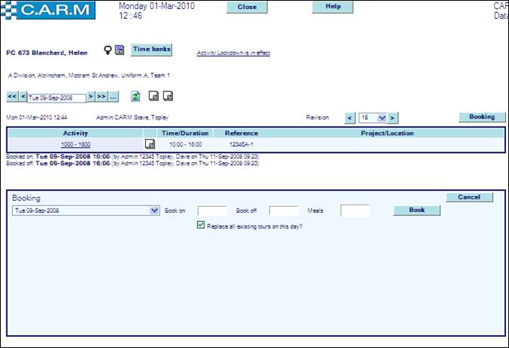Open the edit icon in activity row
The image size is (509, 348).
(150, 144)
